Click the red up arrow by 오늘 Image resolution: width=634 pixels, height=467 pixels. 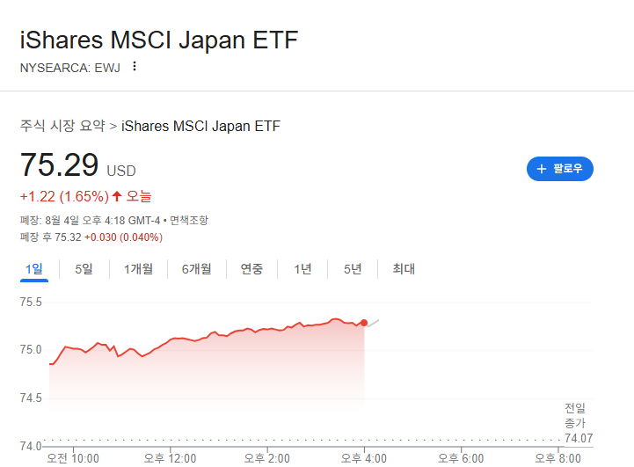pyautogui.click(x=117, y=196)
